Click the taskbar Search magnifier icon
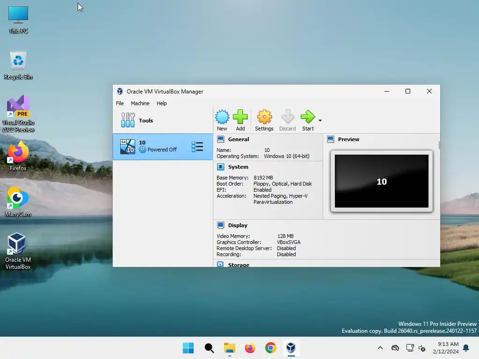The height and width of the screenshot is (359, 479). (209, 348)
